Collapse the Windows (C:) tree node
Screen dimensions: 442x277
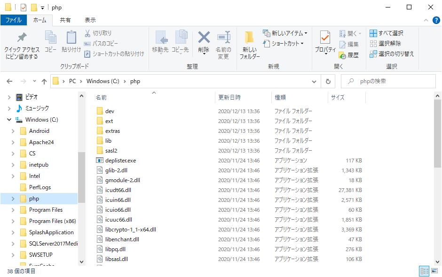coord(9,120)
